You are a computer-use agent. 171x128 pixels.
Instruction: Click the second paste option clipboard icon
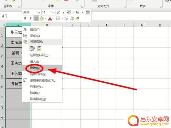(39, 48)
